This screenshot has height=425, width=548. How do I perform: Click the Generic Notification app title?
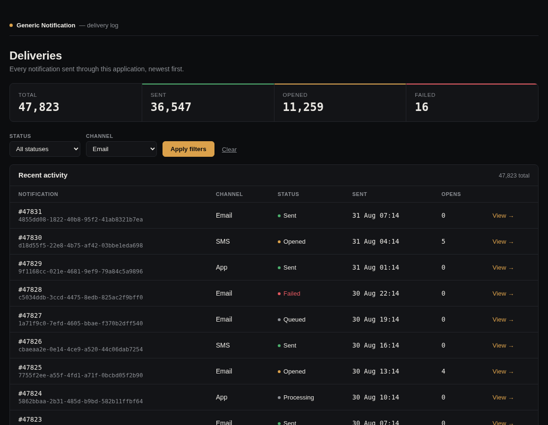click(x=46, y=25)
